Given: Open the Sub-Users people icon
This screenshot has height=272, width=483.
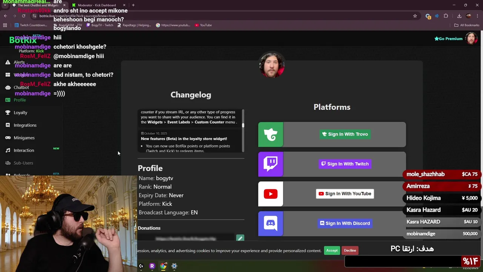Looking at the screenshot, I should (8, 163).
